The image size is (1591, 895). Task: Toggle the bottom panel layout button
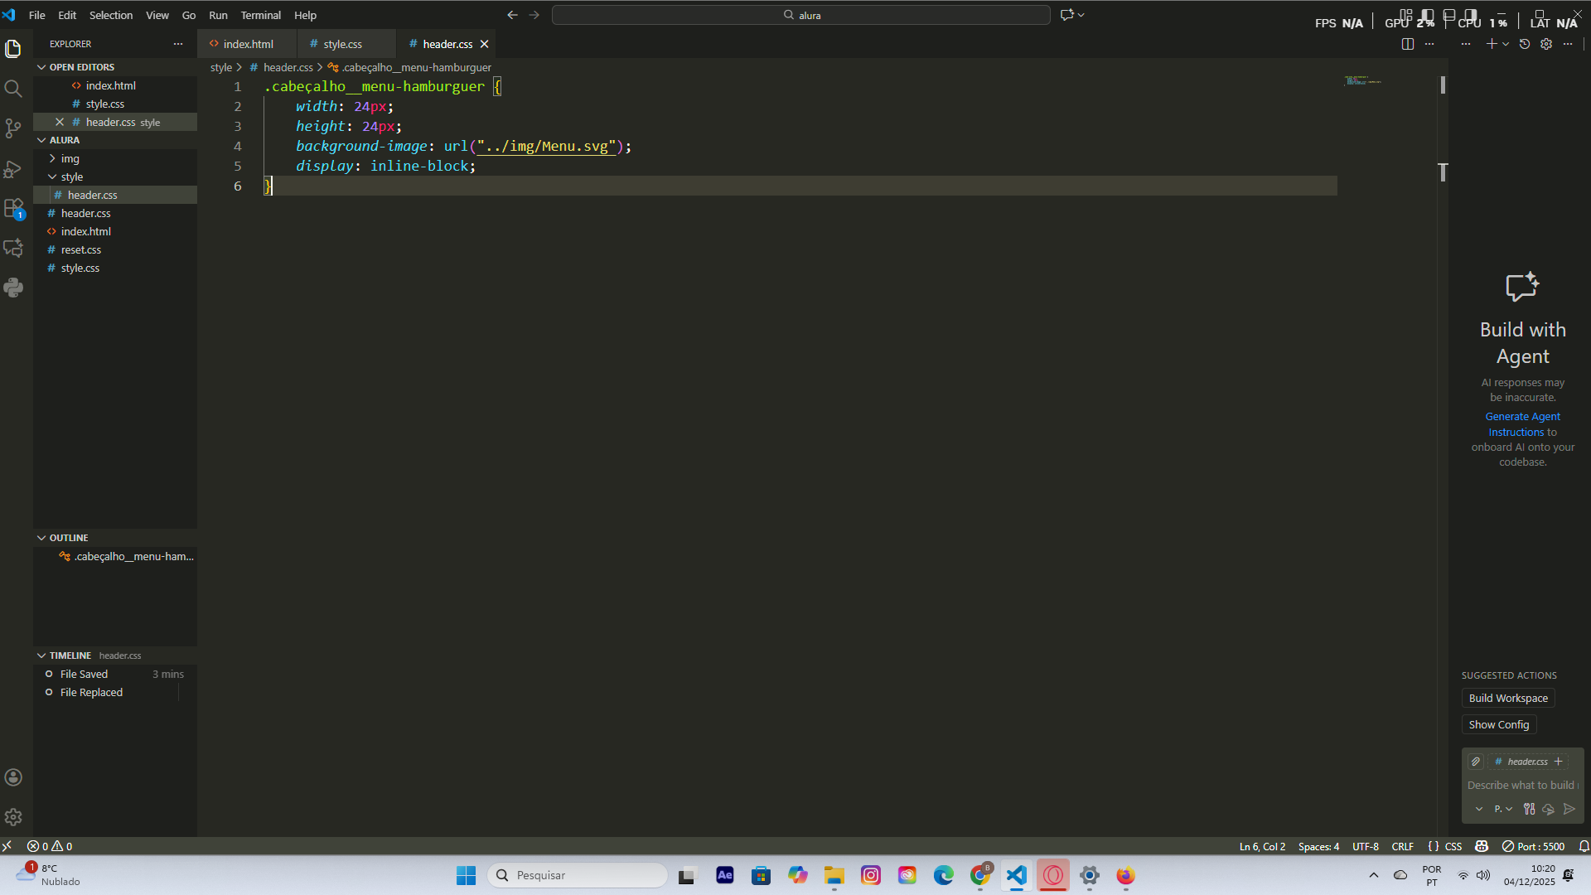point(1448,15)
